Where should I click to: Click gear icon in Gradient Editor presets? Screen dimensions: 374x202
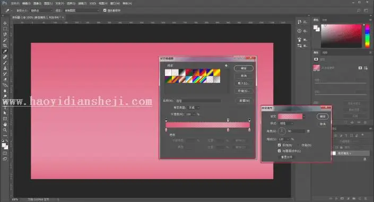coord(226,65)
